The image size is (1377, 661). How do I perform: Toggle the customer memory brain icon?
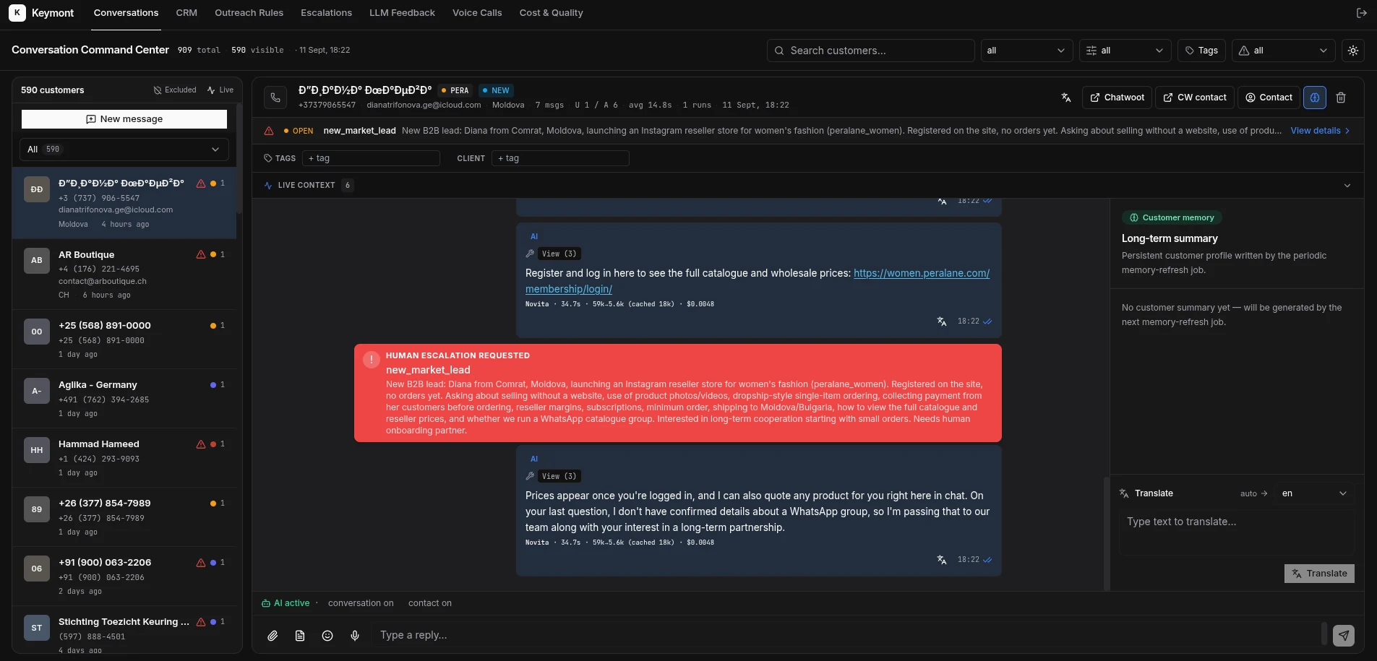pyautogui.click(x=1315, y=98)
